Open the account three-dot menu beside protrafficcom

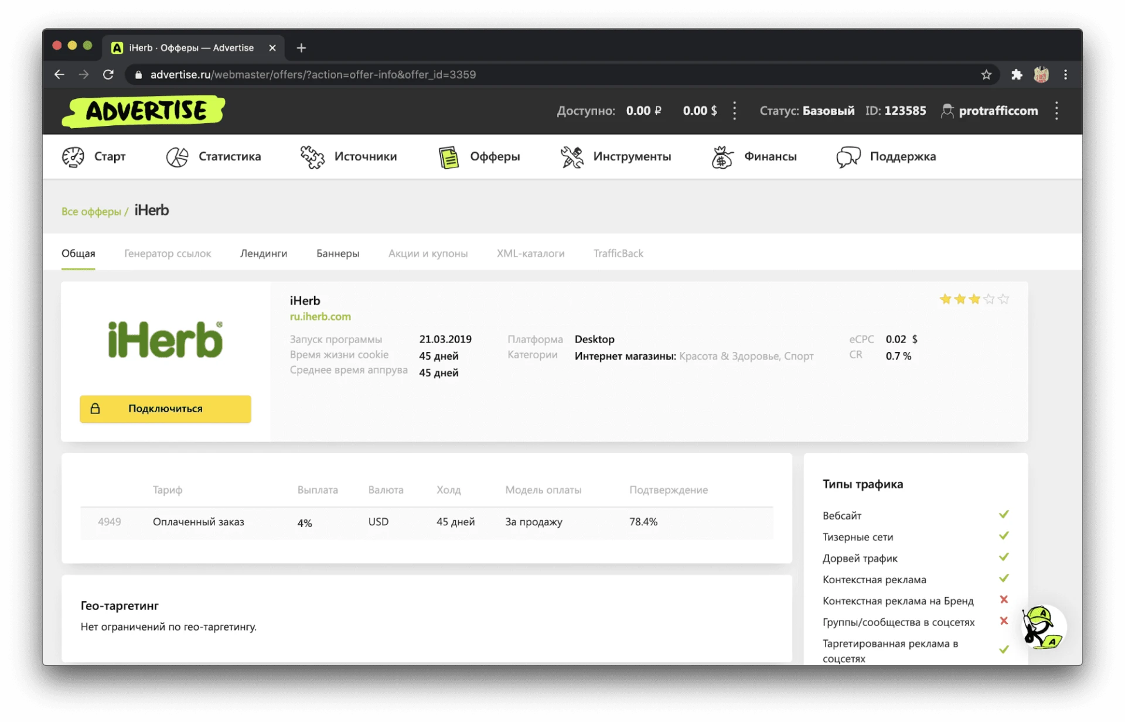(1057, 111)
